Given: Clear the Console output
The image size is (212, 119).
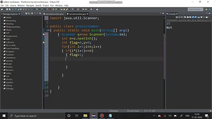Looking at the screenshot, I should pos(185,17).
